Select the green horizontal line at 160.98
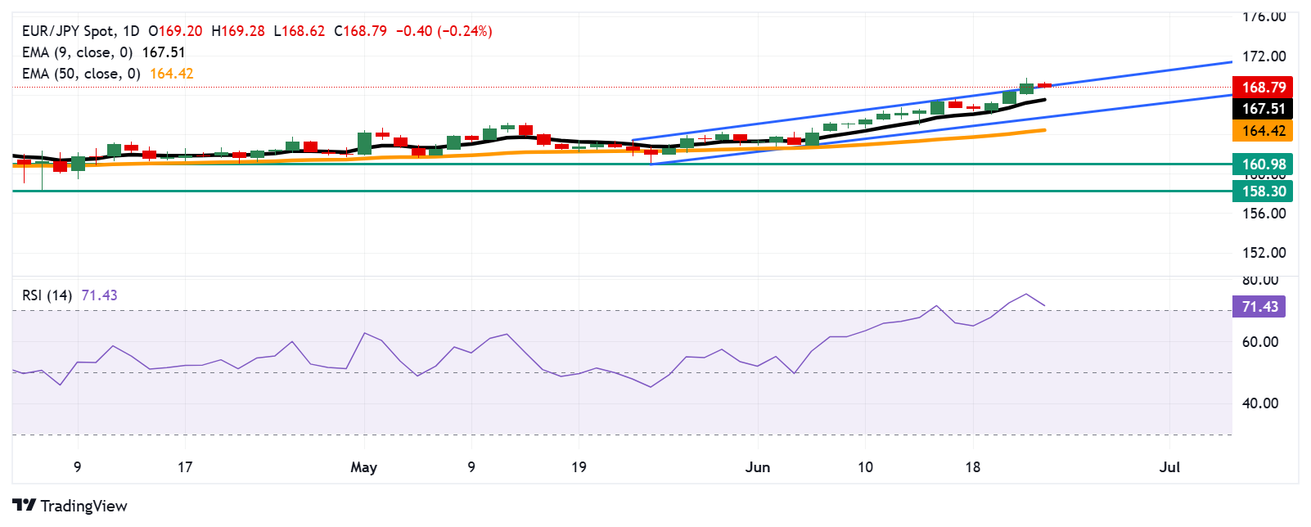This screenshot has width=1311, height=527. tap(622, 164)
